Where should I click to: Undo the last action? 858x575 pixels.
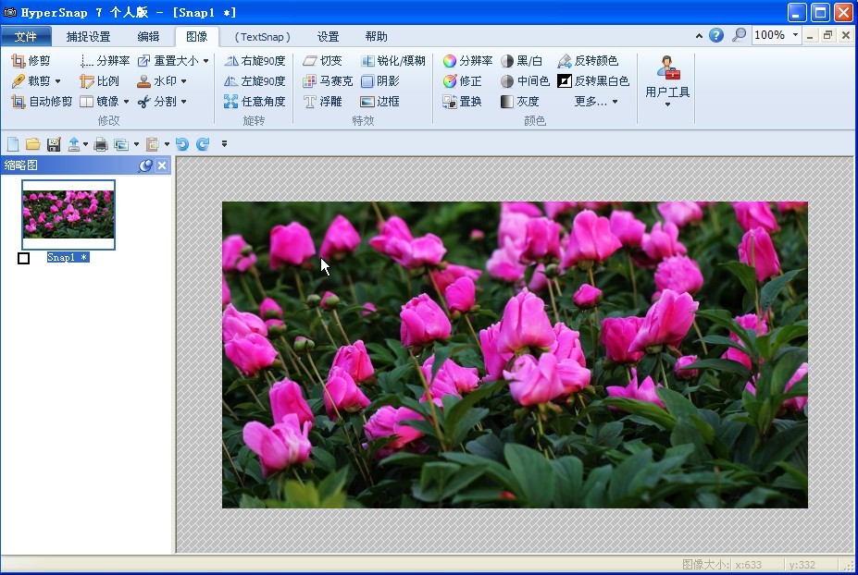click(x=182, y=144)
